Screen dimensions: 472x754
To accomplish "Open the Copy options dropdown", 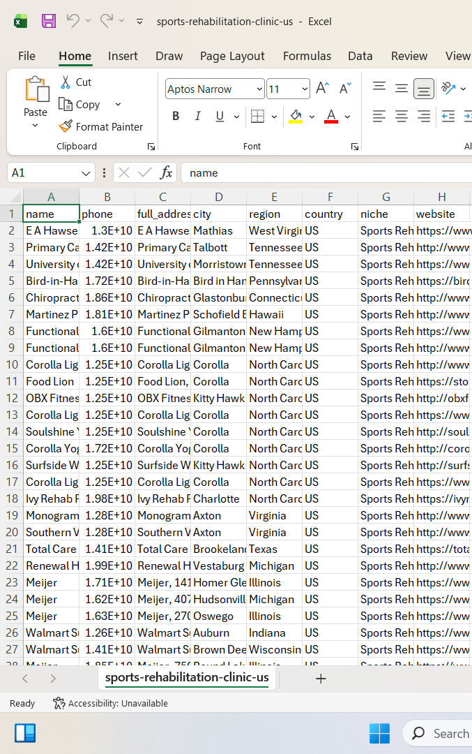I will 118,104.
